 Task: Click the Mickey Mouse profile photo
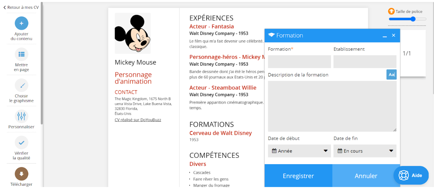coord(133,34)
